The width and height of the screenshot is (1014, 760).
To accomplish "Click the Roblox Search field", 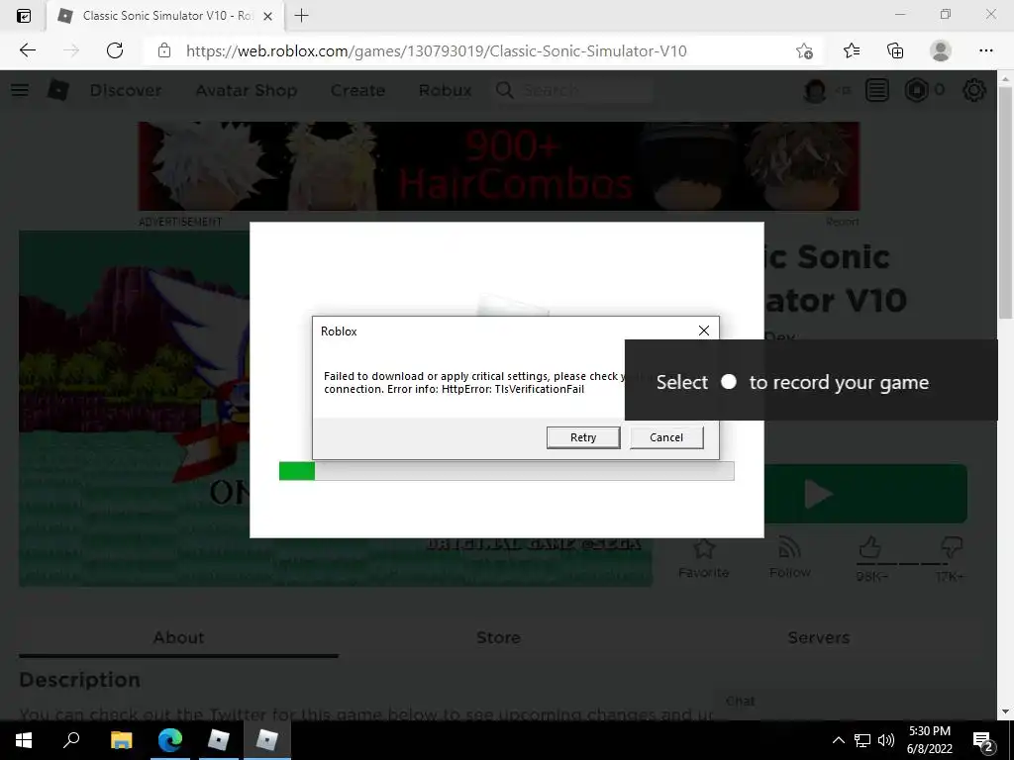I will [572, 90].
